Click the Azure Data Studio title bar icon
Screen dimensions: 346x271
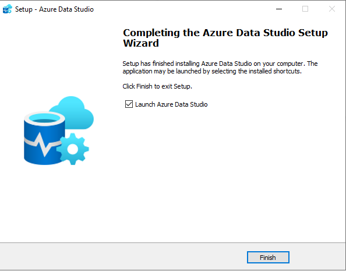(8, 9)
